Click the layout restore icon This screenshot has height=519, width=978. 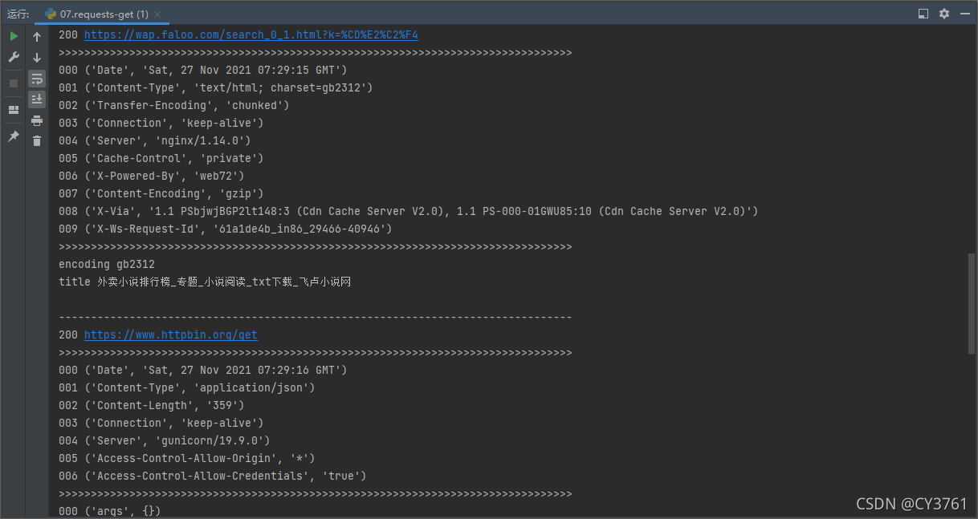[x=14, y=109]
